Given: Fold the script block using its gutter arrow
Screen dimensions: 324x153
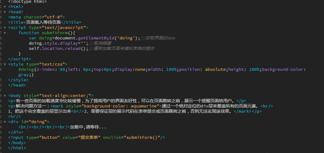Looking at the screenshot, I should [4, 27].
